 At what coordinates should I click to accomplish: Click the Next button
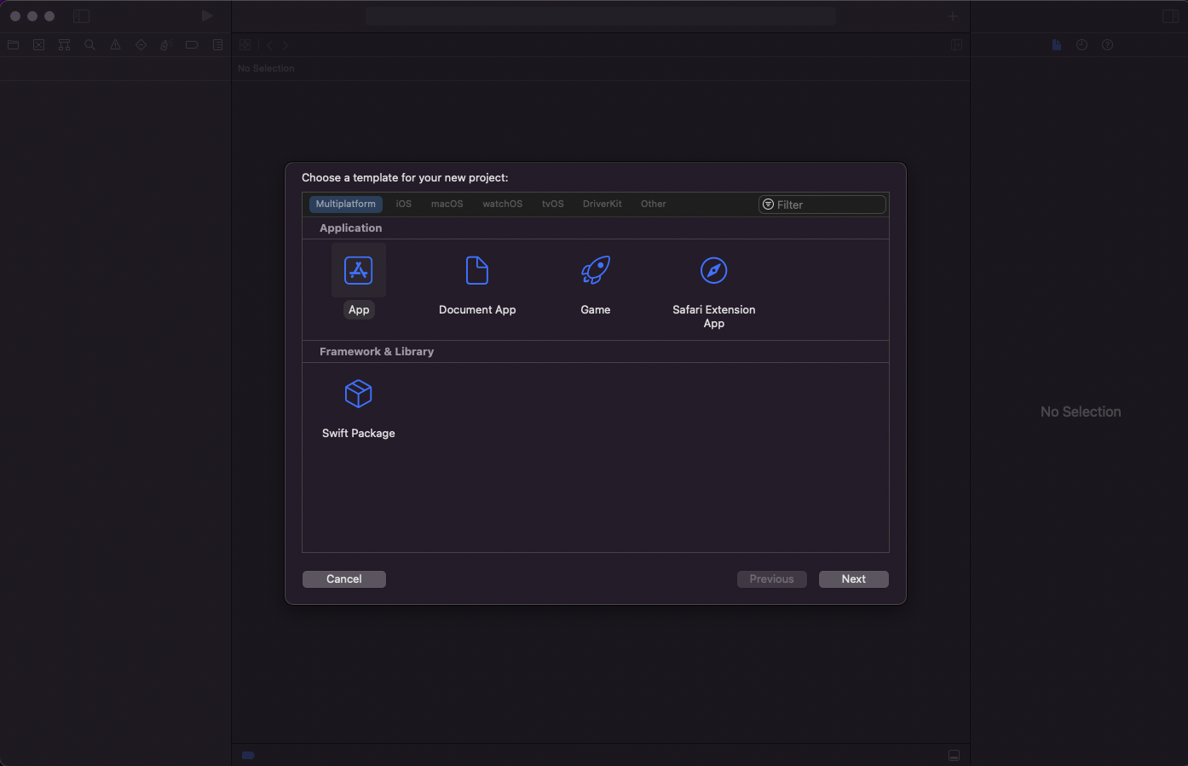pos(853,579)
